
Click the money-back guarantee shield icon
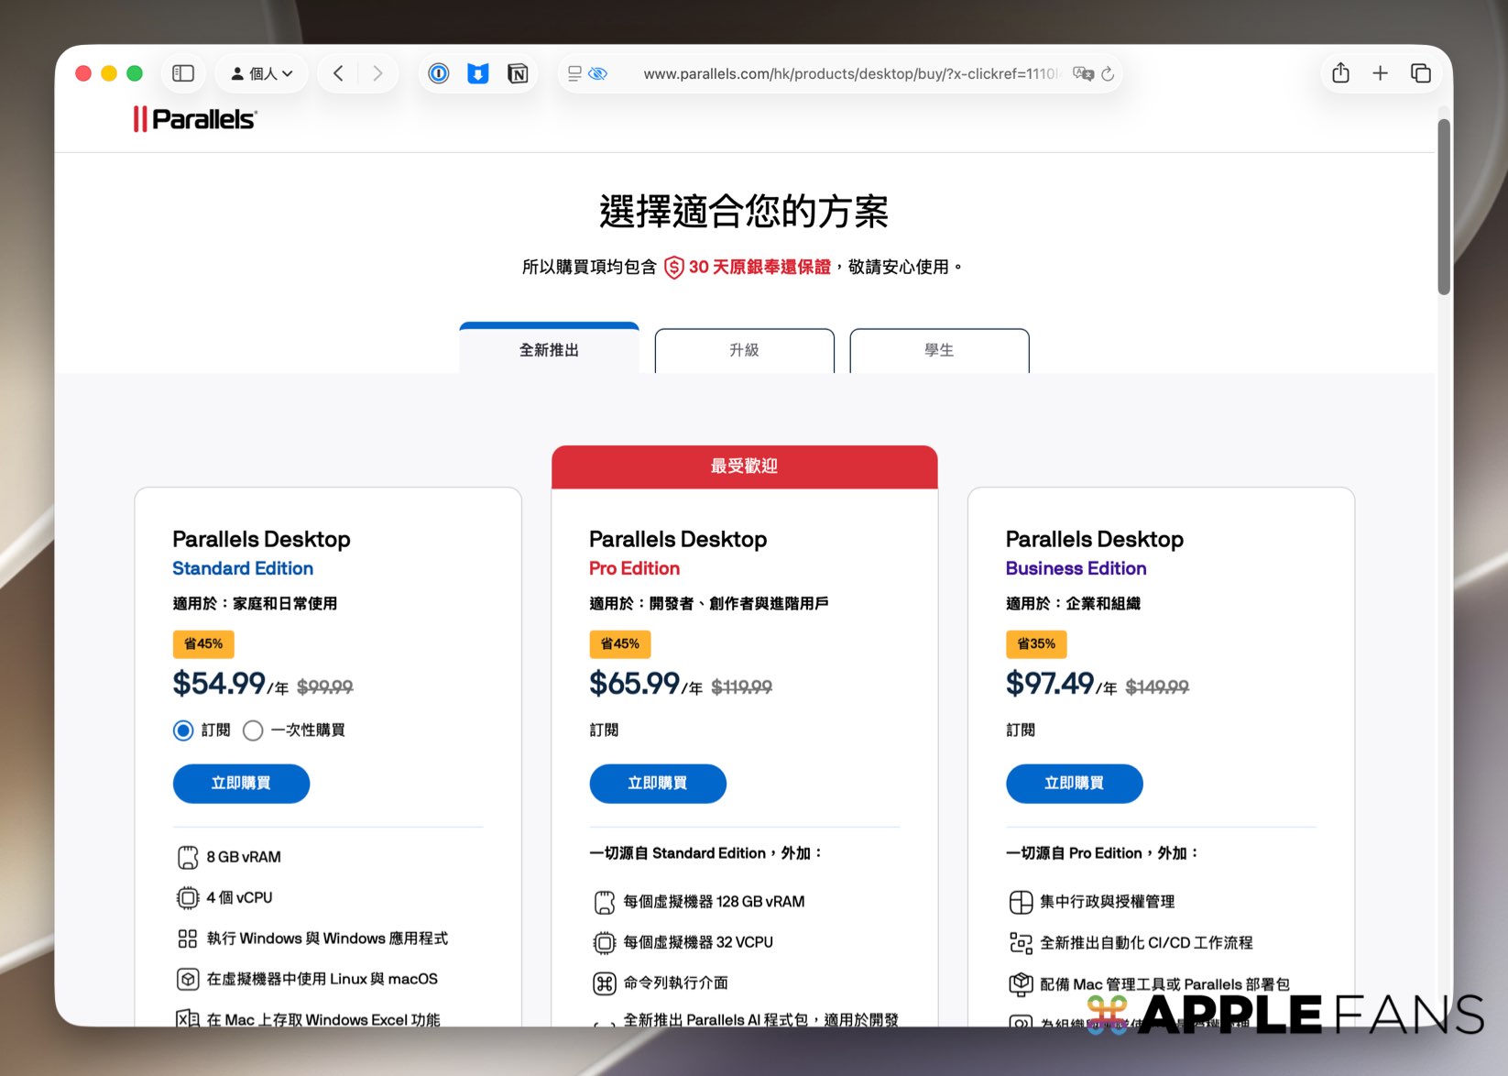[674, 267]
